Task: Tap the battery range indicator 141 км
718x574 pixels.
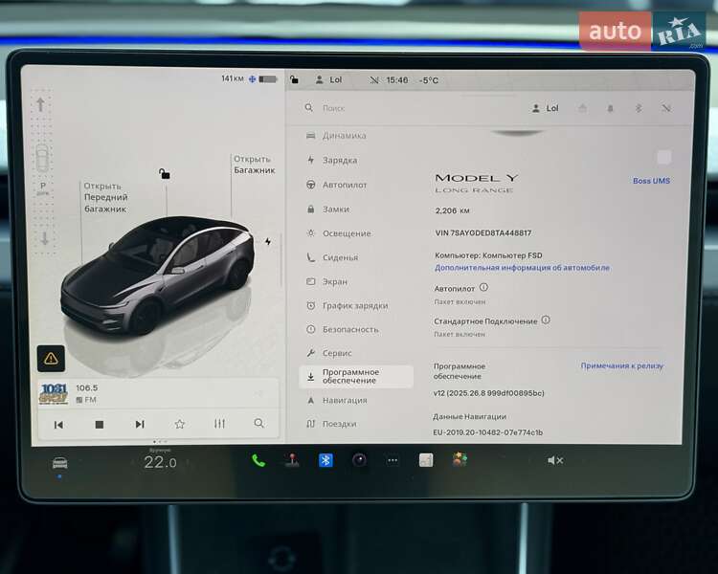Action: tap(250, 78)
